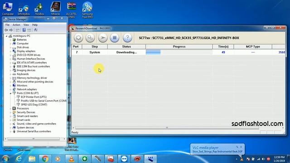Click the Forward arrow in Device Manager toolbar
The image size is (290, 163).
coord(11,30)
